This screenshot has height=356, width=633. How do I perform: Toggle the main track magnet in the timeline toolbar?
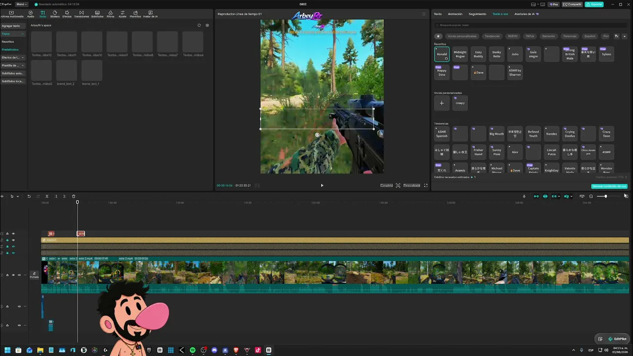pos(536,196)
